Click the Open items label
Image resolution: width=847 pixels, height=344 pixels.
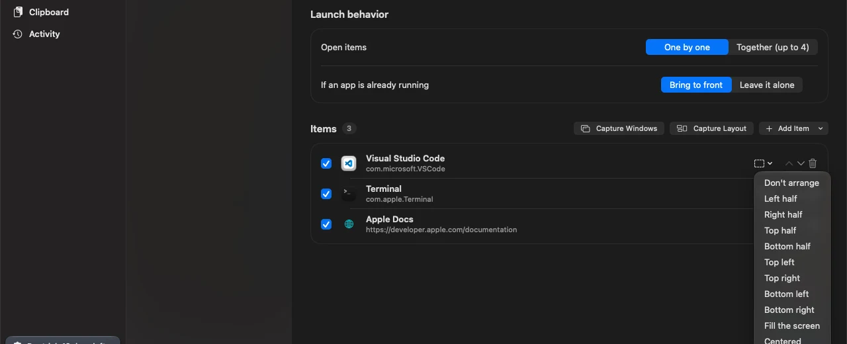tap(343, 47)
